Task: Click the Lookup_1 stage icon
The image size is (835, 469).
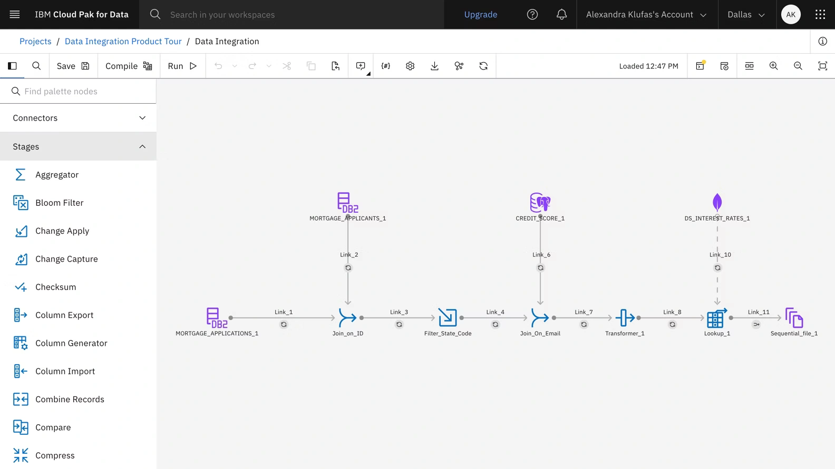Action: (716, 318)
